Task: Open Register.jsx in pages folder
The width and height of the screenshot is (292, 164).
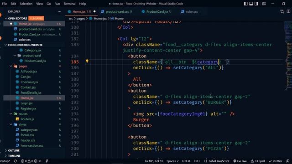Action: [34, 108]
